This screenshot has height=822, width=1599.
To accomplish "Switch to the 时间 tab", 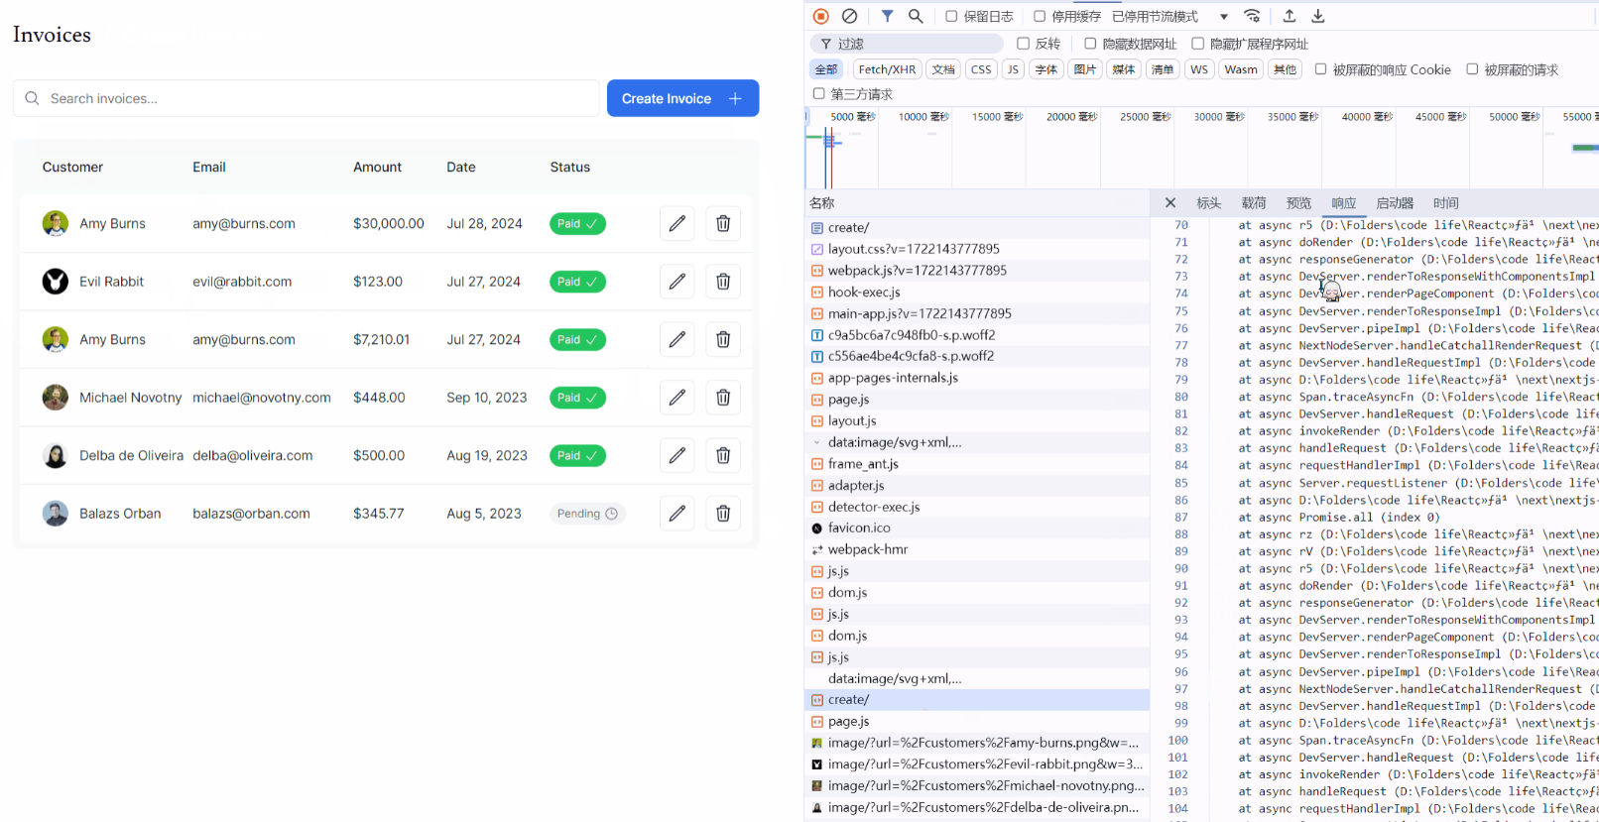I will pyautogui.click(x=1445, y=203).
